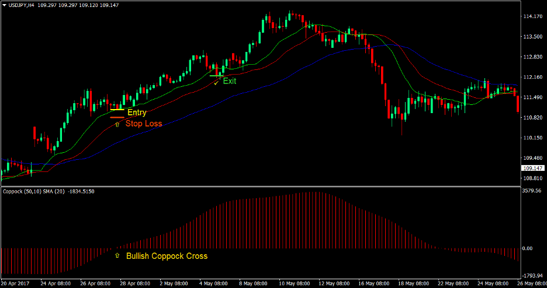Click the 10 May 08:00 time axis label
This screenshot has height=288, width=547.
295,283
